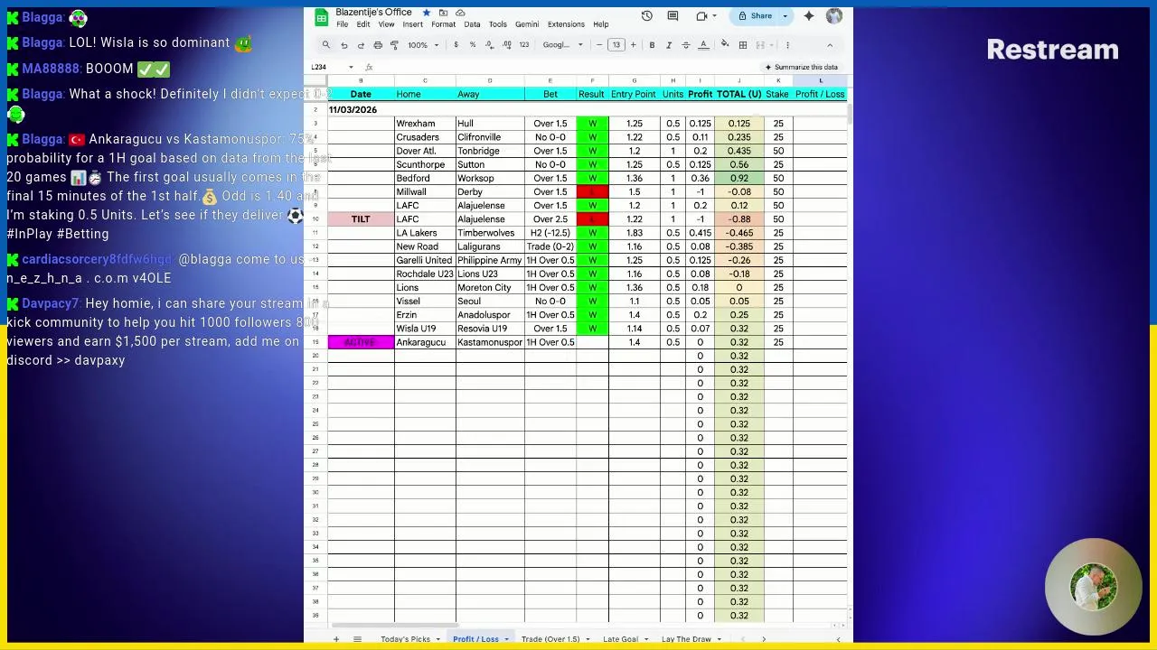
Task: Check the cloud document status icon
Action: pyautogui.click(x=460, y=13)
